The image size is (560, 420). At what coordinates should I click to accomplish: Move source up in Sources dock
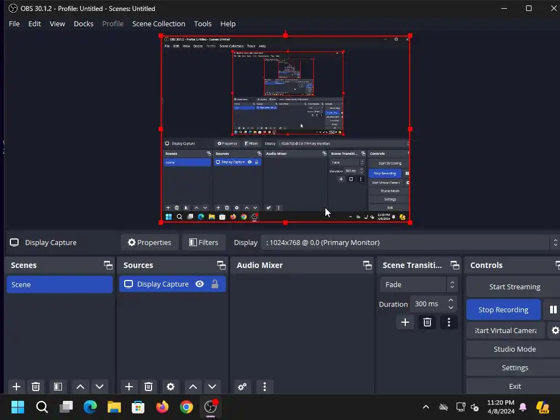coord(193,387)
